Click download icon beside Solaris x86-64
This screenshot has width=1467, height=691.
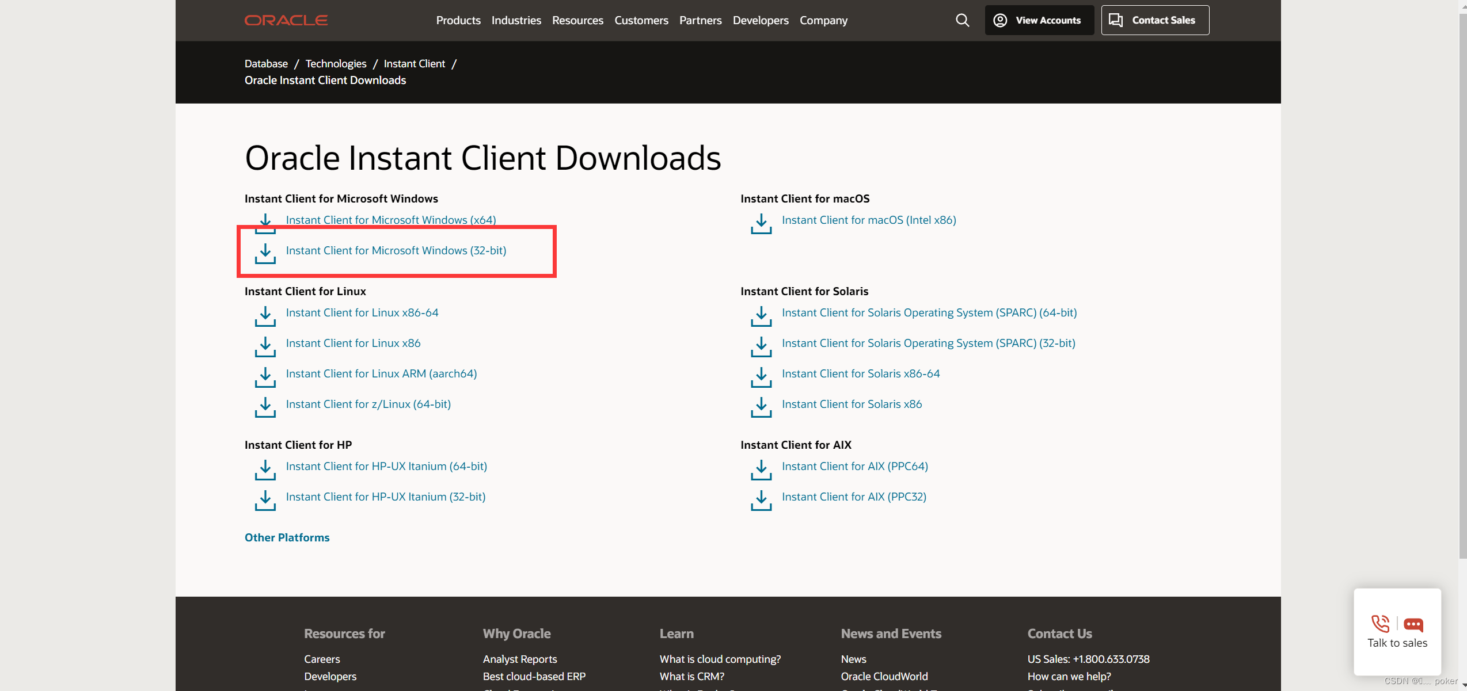tap(761, 377)
